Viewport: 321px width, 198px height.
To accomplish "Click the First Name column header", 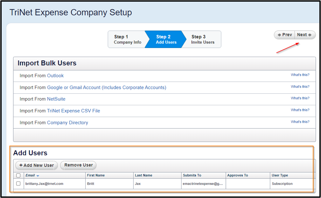I will click(x=109, y=175).
